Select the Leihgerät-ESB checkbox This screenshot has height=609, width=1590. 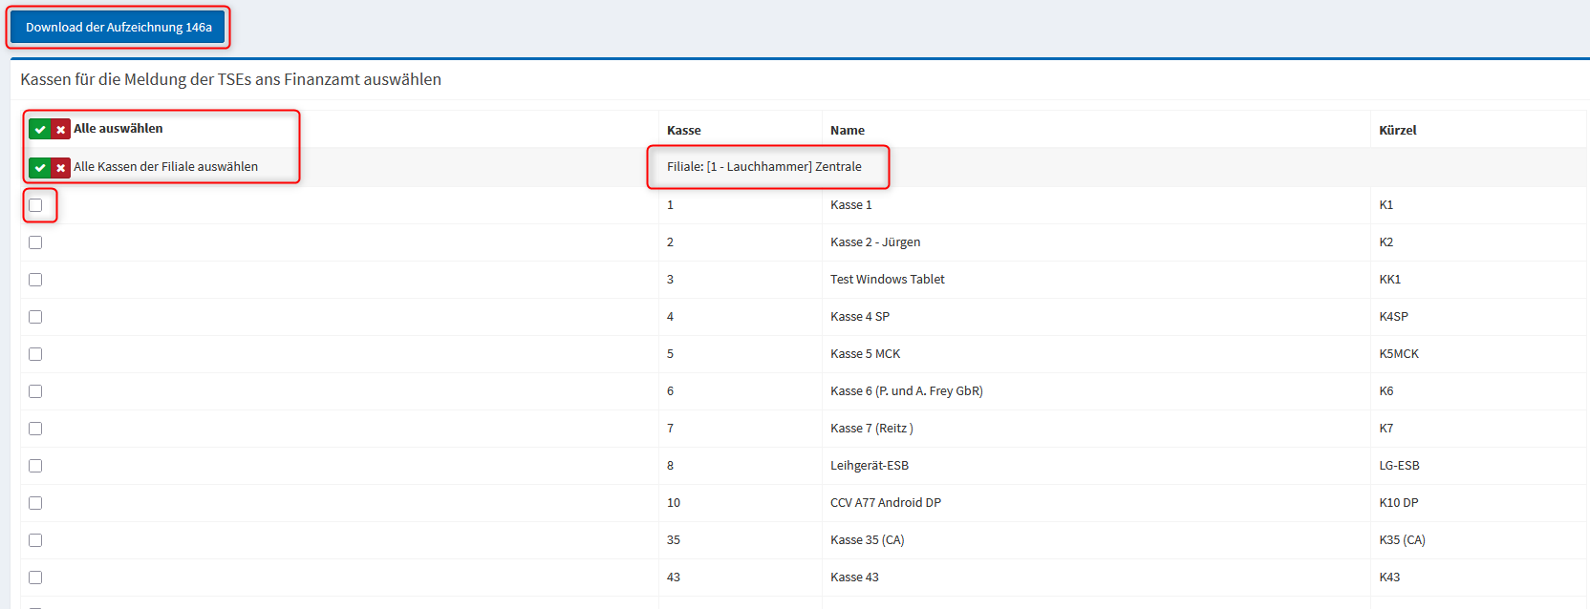click(35, 466)
